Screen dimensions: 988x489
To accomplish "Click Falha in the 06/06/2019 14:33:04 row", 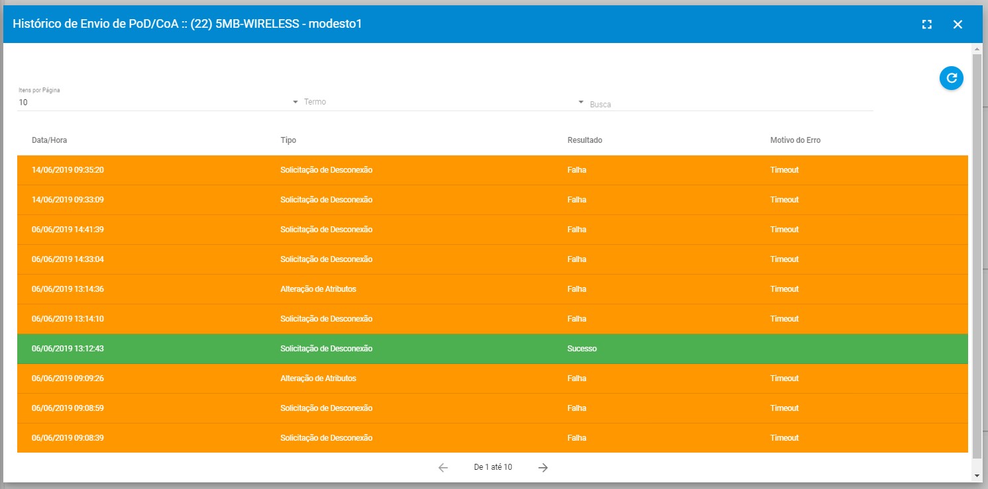I will (x=576, y=259).
